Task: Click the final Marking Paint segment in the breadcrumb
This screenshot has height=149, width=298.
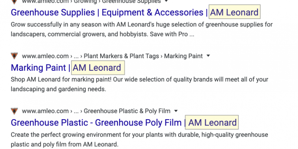Action: [x=183, y=56]
